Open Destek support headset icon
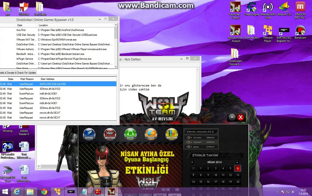 coord(130,134)
